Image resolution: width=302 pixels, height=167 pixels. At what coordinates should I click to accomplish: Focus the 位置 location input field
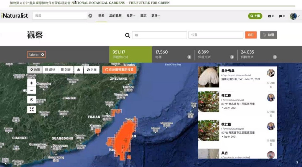click(x=216, y=35)
